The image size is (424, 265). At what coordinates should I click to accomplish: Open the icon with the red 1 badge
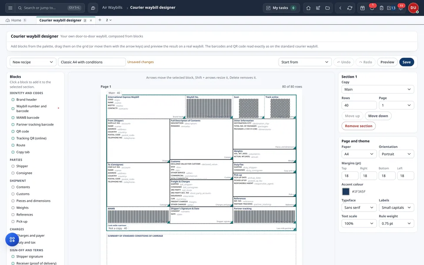click(372, 8)
